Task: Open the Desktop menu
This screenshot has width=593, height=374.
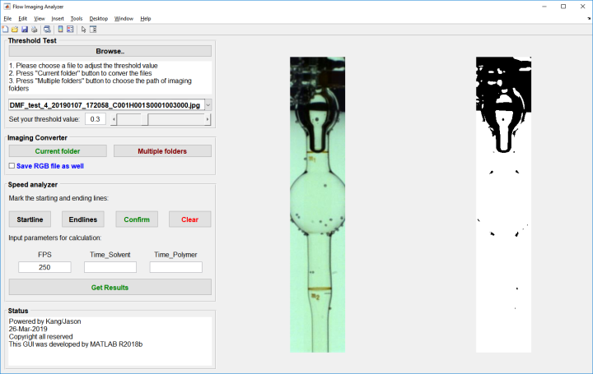Action: coord(99,17)
